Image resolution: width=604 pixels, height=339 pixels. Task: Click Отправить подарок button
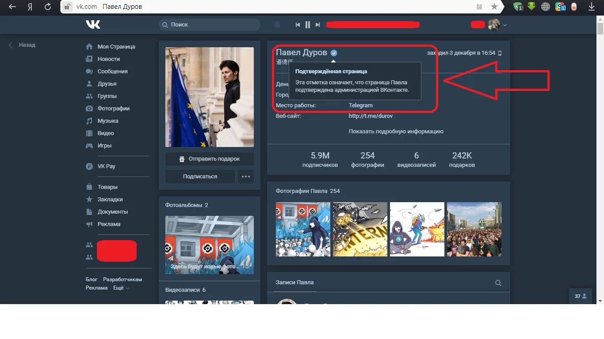click(210, 159)
